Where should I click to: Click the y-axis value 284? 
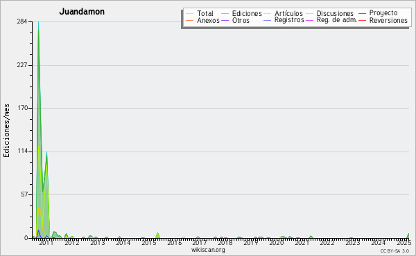point(22,21)
